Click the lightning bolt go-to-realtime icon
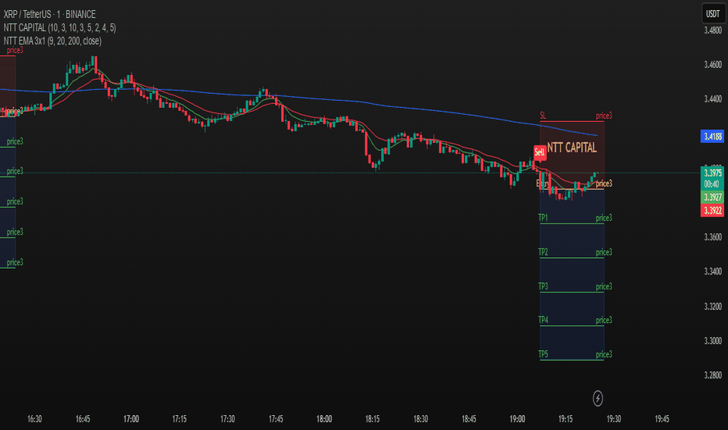 pyautogui.click(x=598, y=399)
